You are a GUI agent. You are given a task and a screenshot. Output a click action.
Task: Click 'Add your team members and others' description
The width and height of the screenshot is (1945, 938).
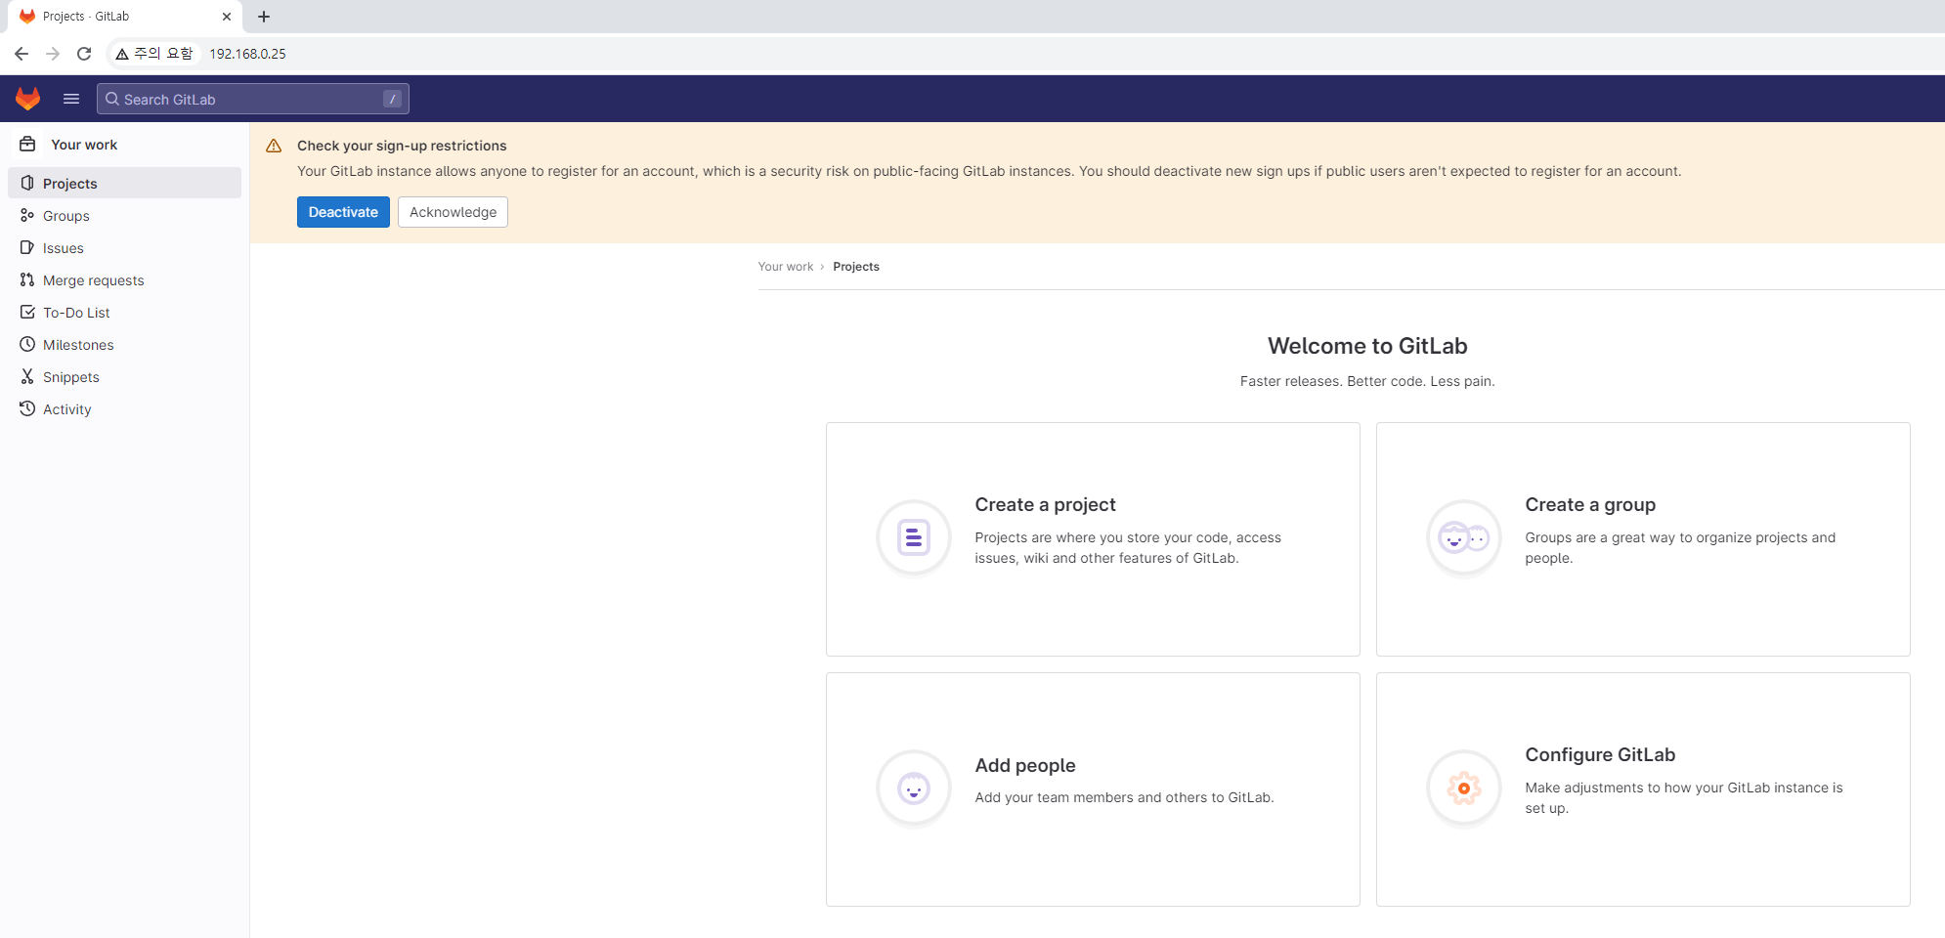click(1124, 797)
